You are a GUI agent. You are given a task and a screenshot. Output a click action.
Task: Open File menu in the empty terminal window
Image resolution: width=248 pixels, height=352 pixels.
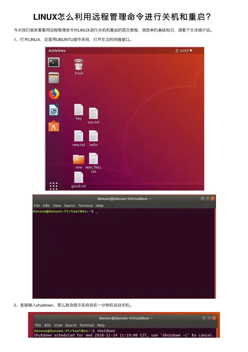(x=37, y=206)
